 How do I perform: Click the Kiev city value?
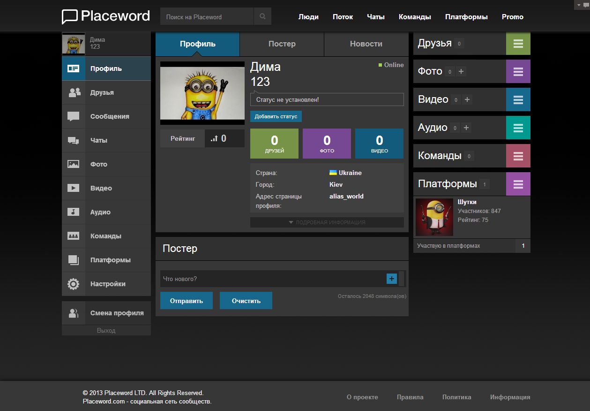click(336, 184)
